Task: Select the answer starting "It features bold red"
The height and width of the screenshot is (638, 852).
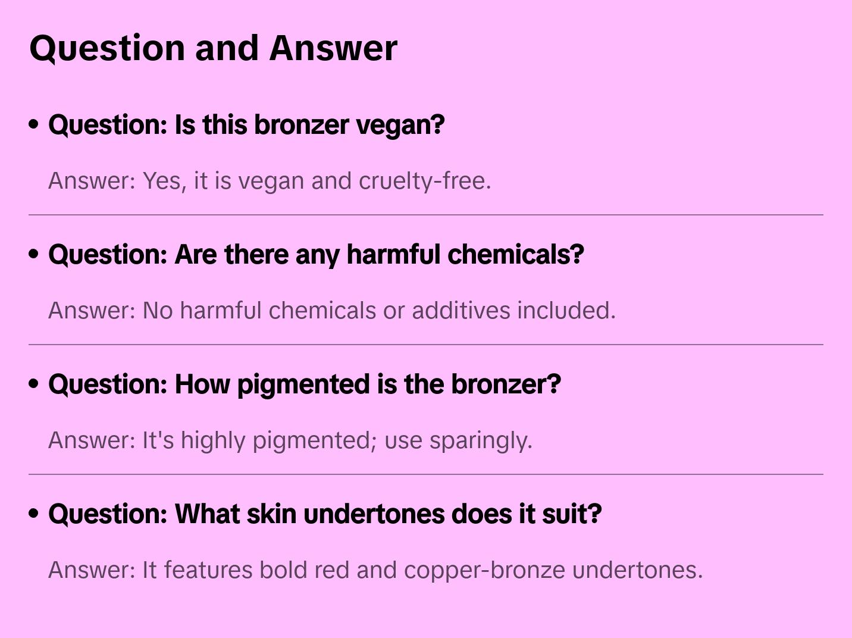Action: click(x=375, y=570)
